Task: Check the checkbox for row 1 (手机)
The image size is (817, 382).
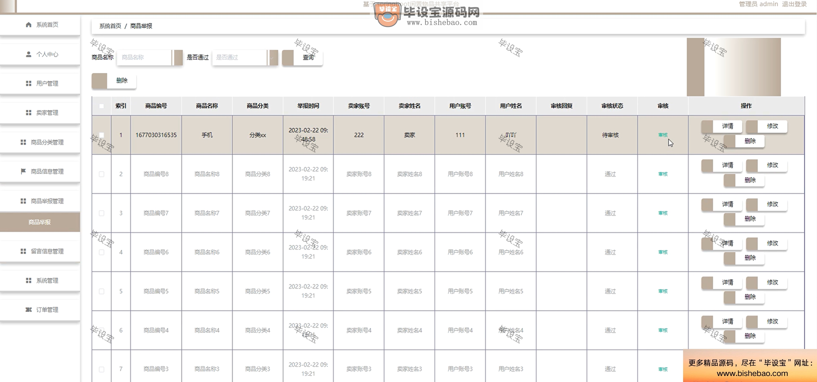Action: [101, 135]
